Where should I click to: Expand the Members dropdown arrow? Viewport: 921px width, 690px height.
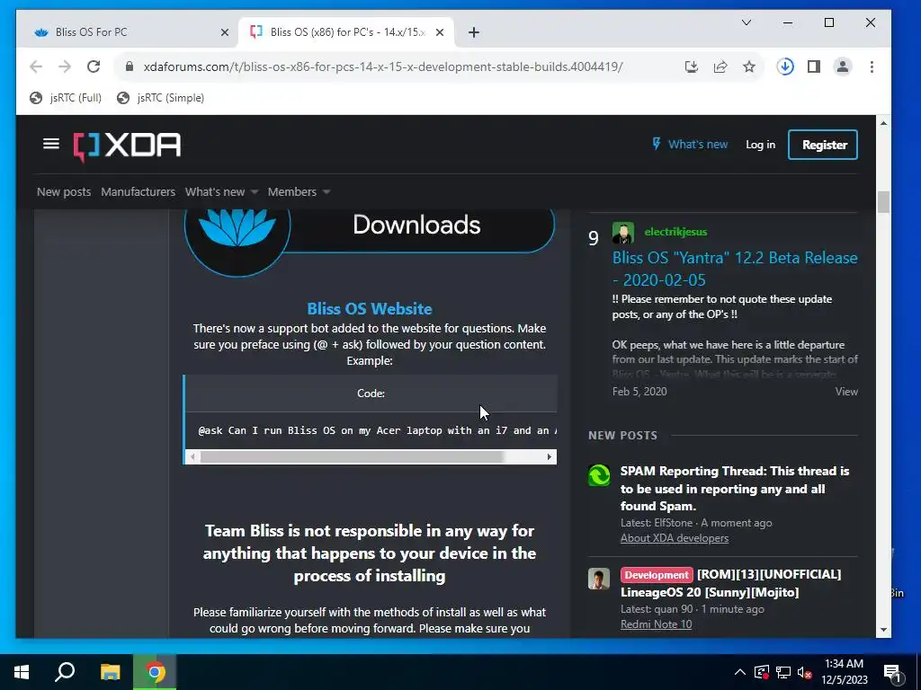(326, 192)
